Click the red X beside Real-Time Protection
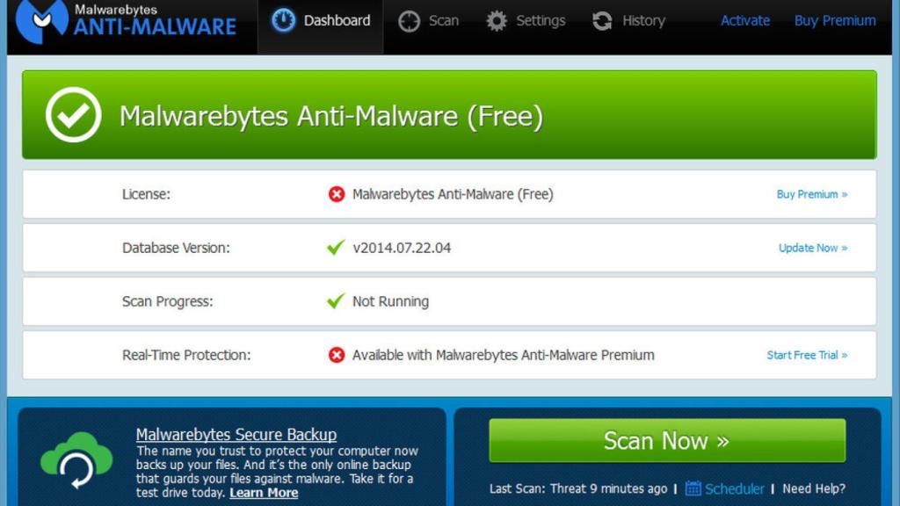The width and height of the screenshot is (900, 506). [x=334, y=355]
